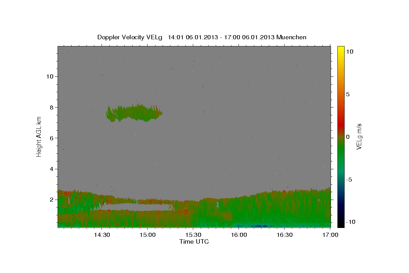409x273 pixels.
Task: Click the '17:00' time axis label
Action: [330, 235]
